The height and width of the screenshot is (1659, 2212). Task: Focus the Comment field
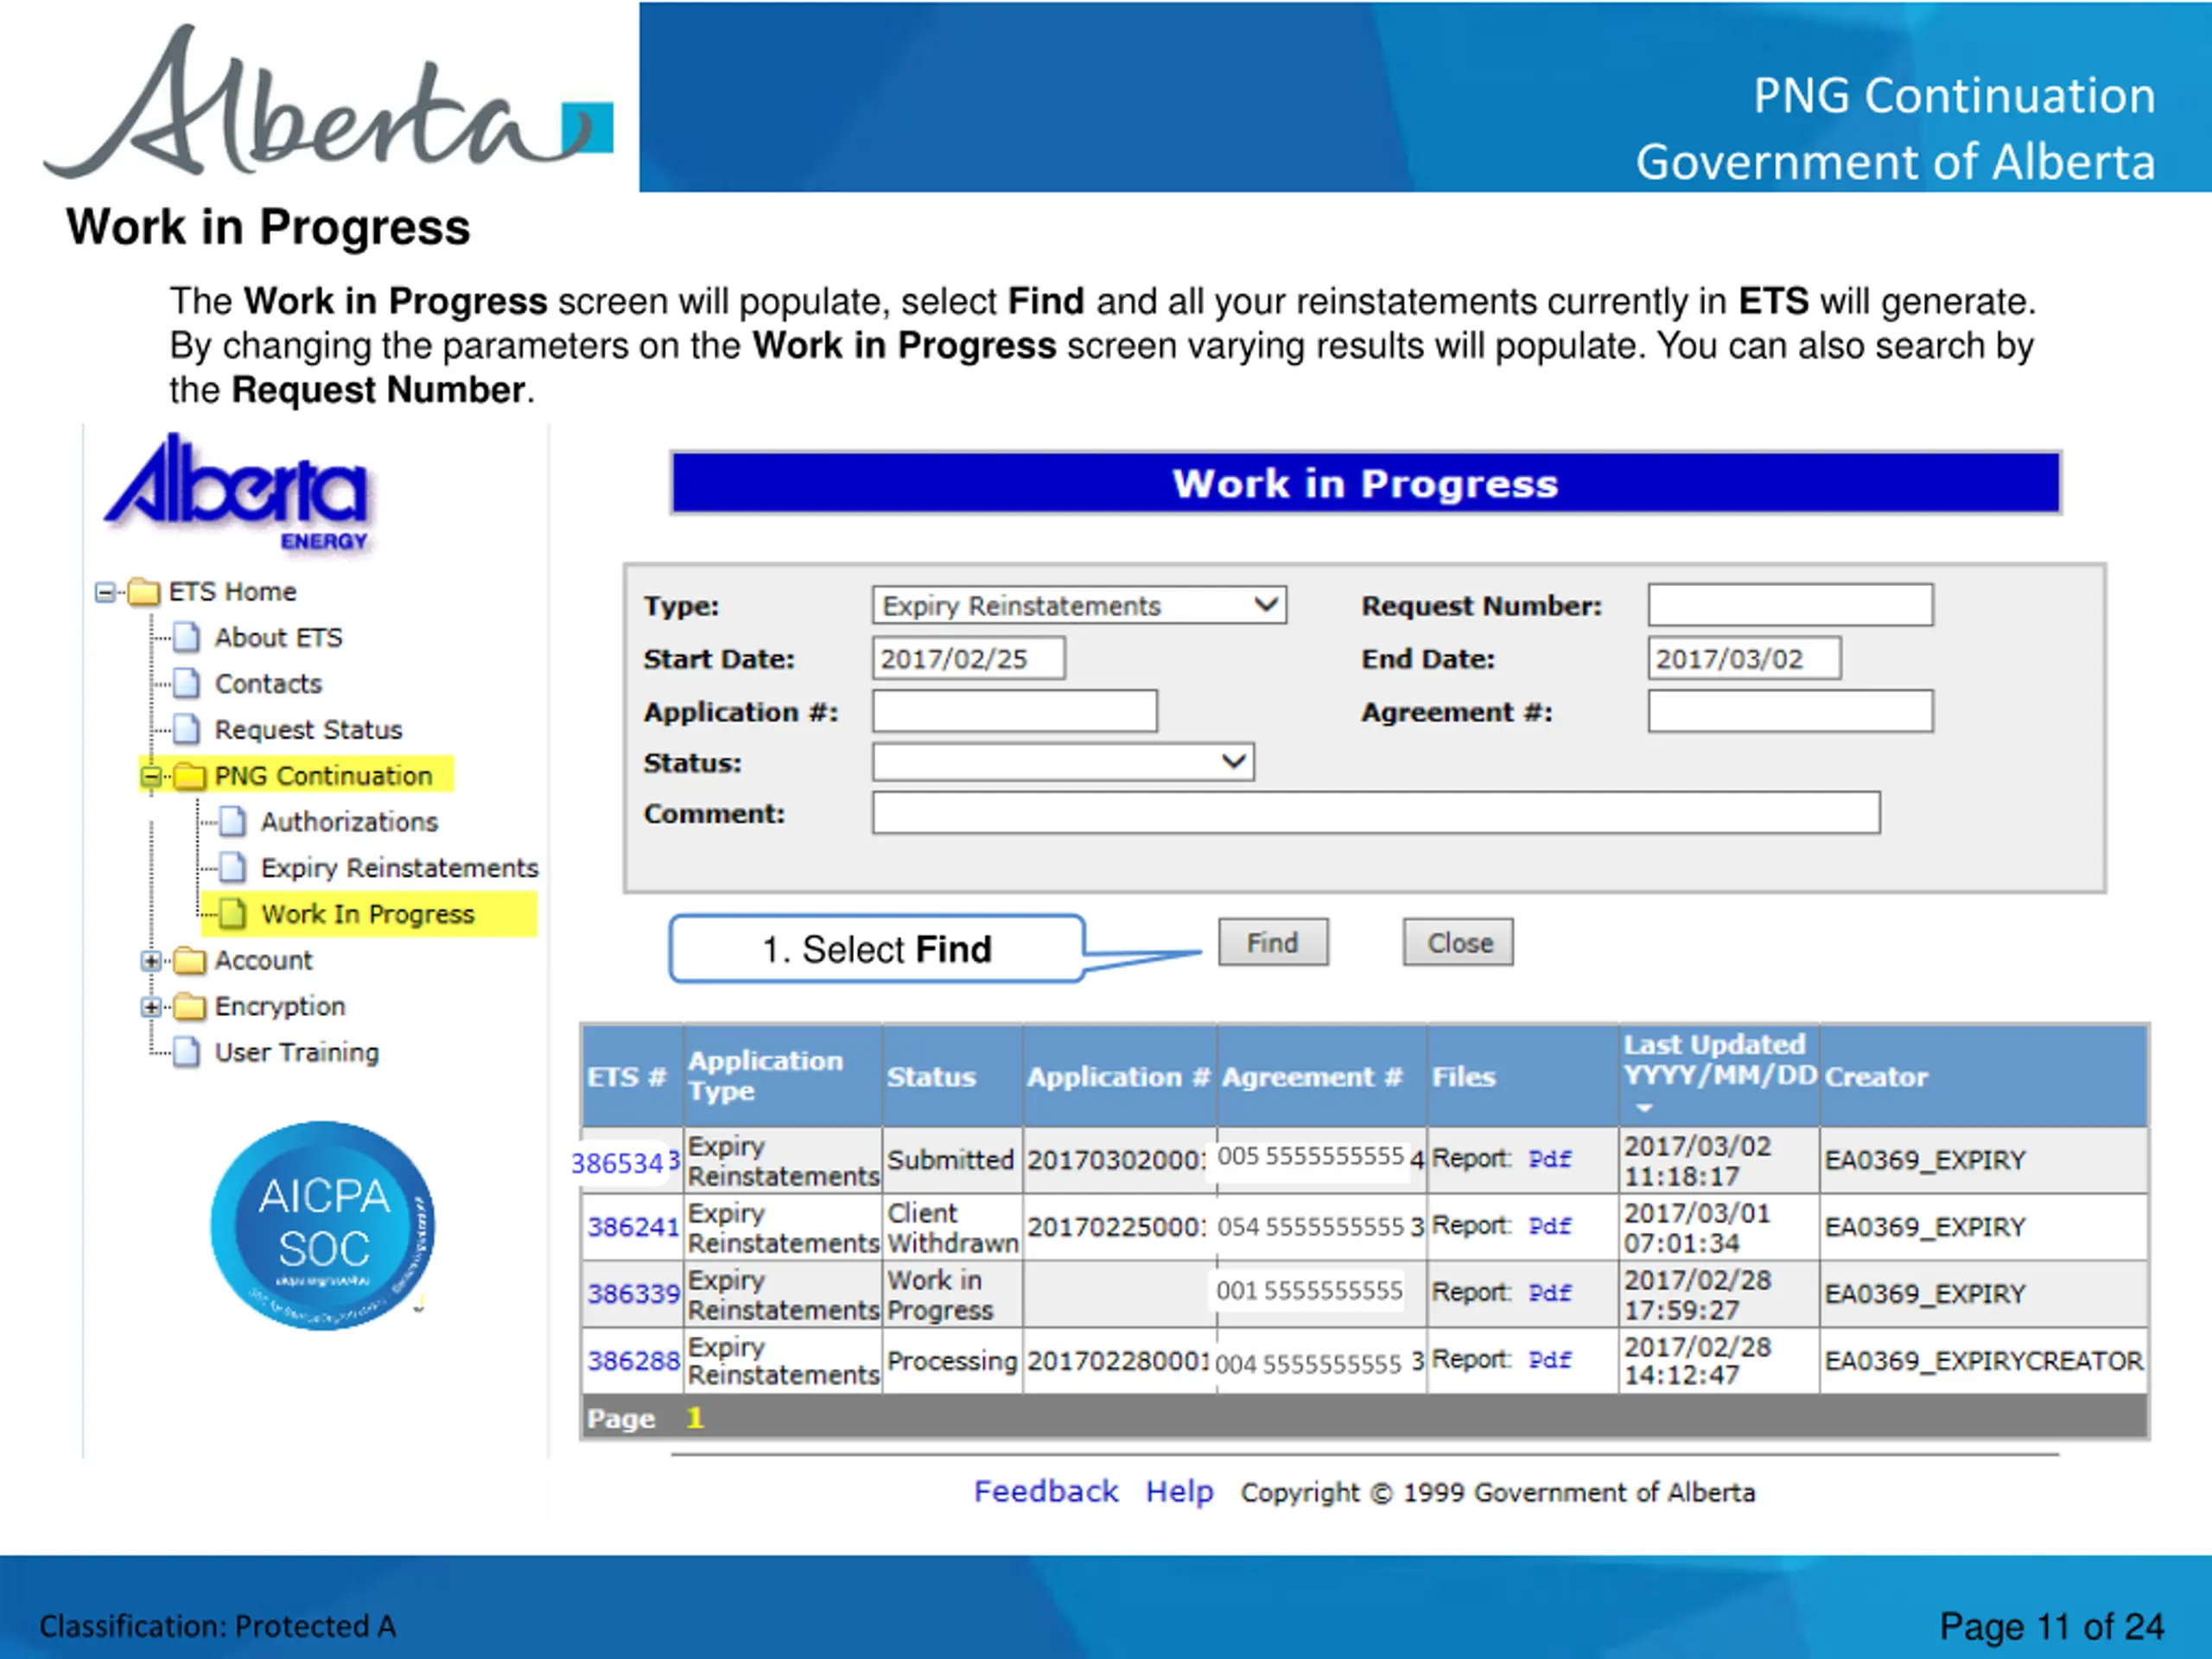coord(1375,813)
